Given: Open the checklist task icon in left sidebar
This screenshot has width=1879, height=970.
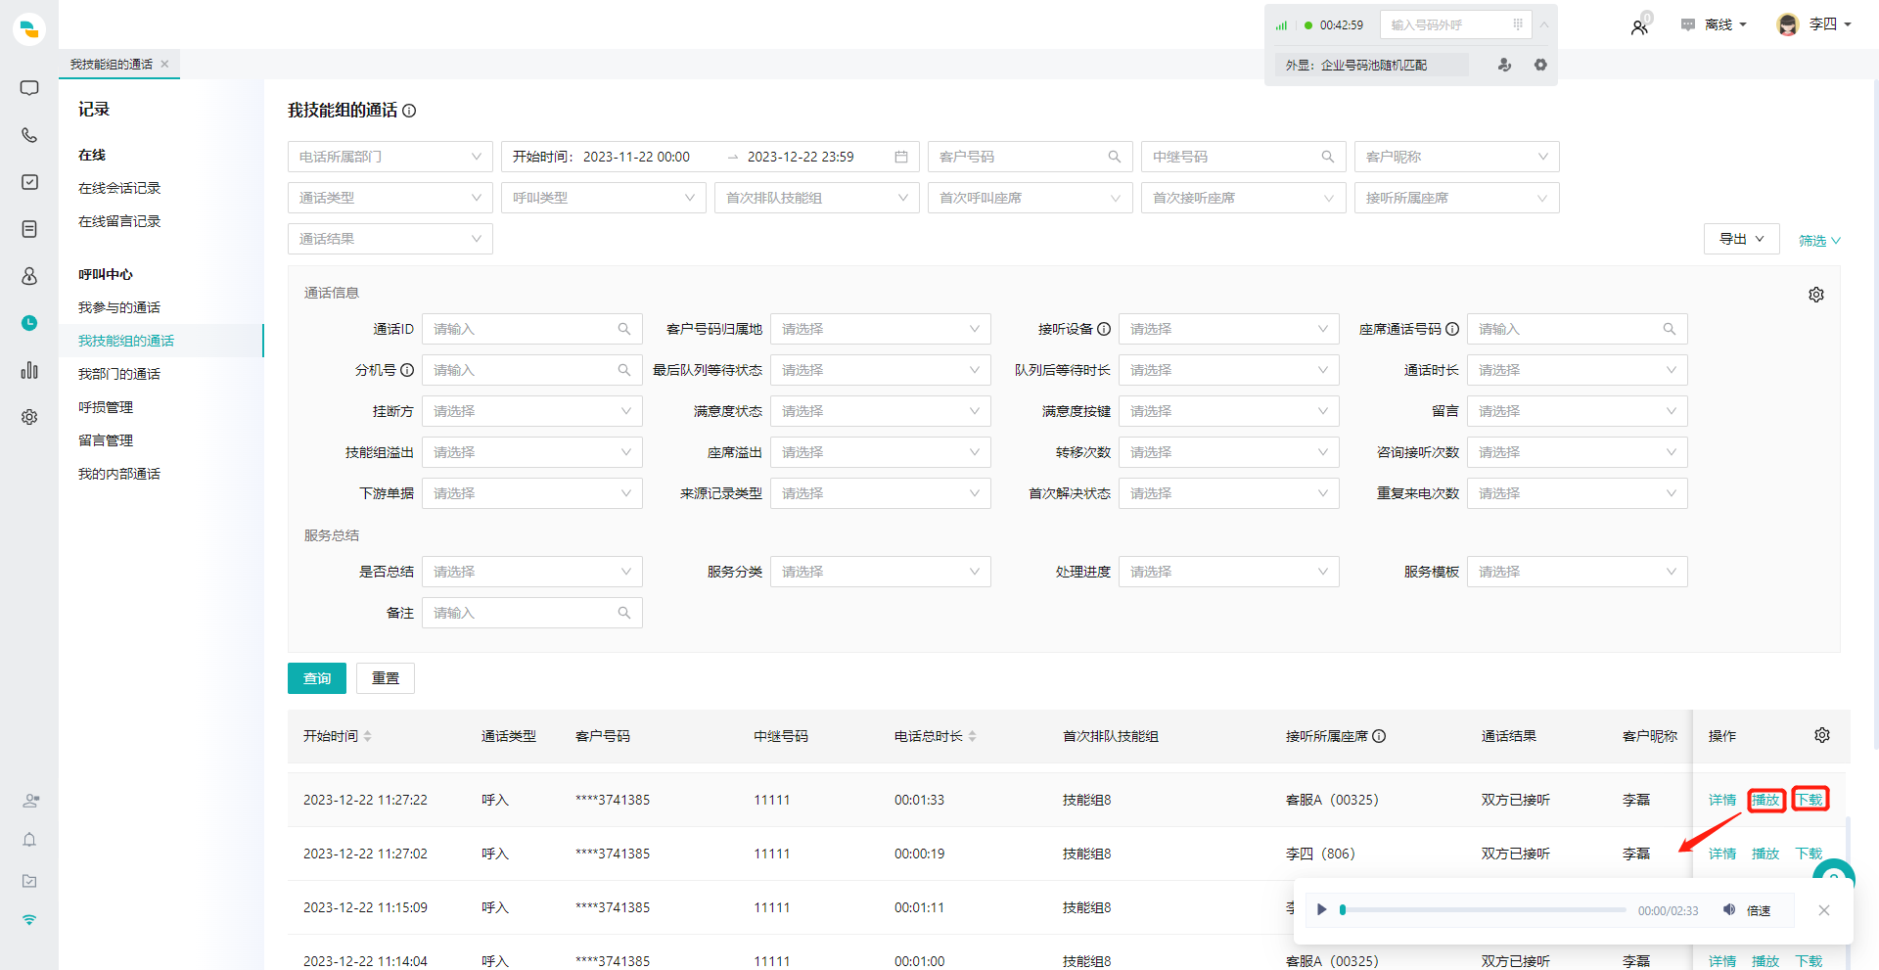Looking at the screenshot, I should click(29, 182).
